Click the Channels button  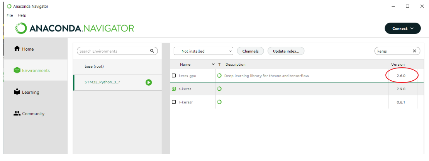(250, 51)
